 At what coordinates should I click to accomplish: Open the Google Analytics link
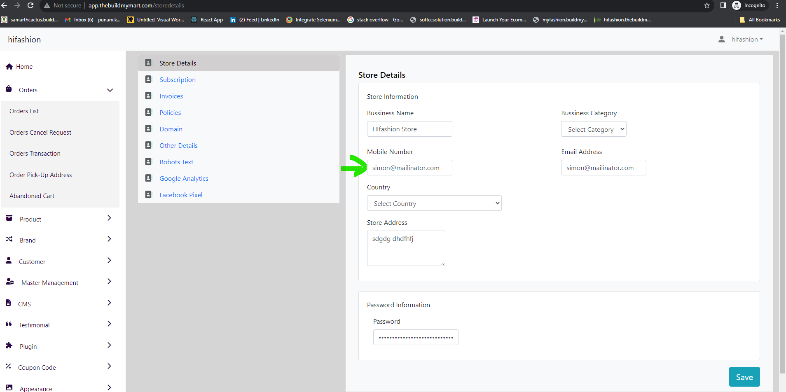[184, 178]
